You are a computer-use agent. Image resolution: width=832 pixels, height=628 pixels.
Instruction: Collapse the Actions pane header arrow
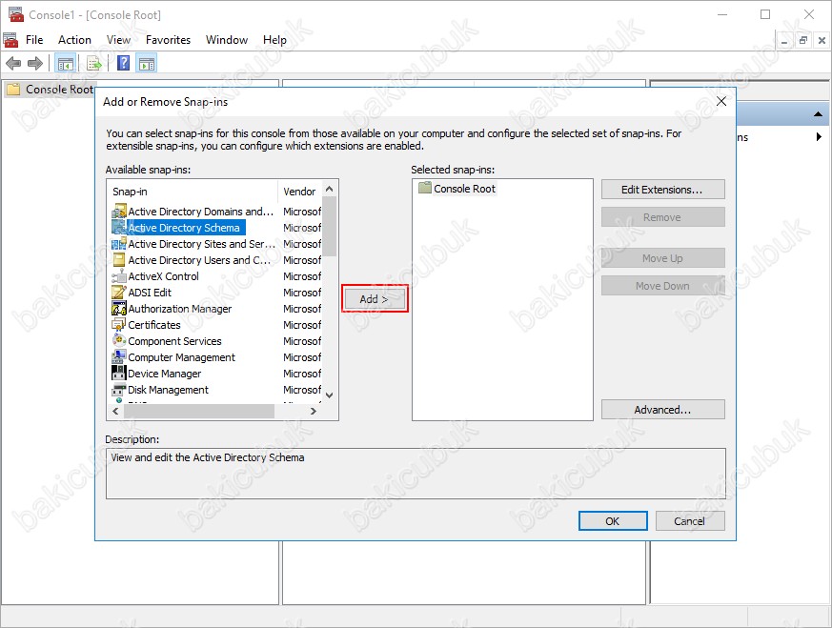point(819,114)
